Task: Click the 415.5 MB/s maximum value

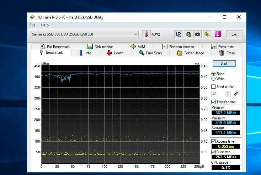Action: pos(226,123)
